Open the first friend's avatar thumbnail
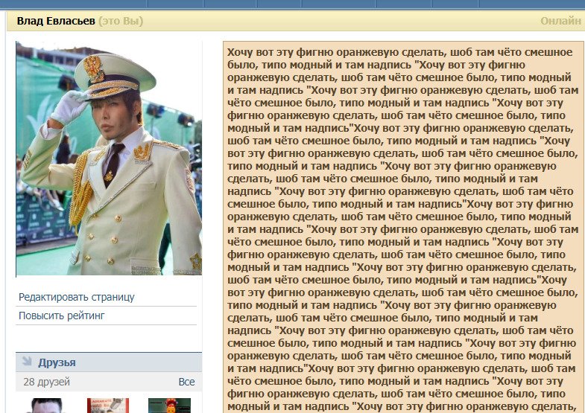The image size is (585, 413). click(47, 406)
